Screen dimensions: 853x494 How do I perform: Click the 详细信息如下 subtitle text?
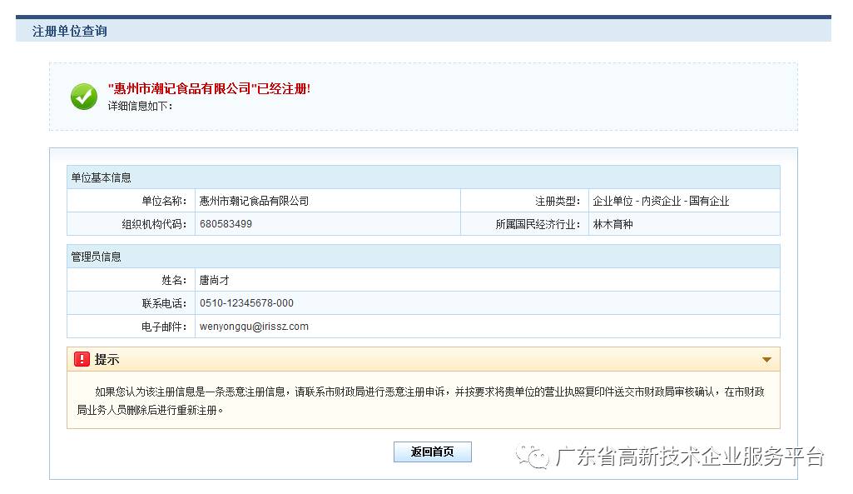[140, 106]
